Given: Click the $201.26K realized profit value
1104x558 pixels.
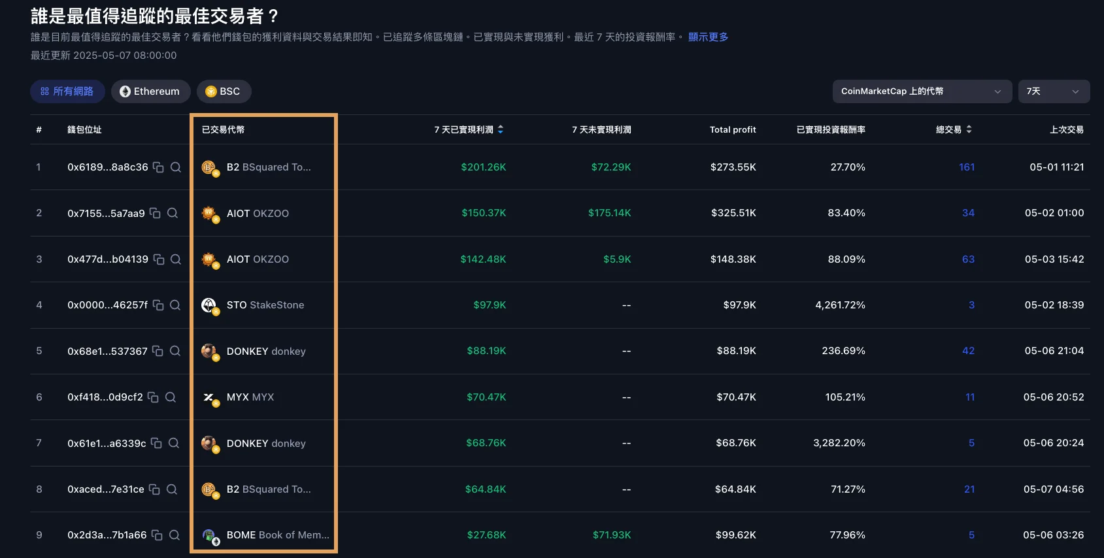Looking at the screenshot, I should point(484,167).
